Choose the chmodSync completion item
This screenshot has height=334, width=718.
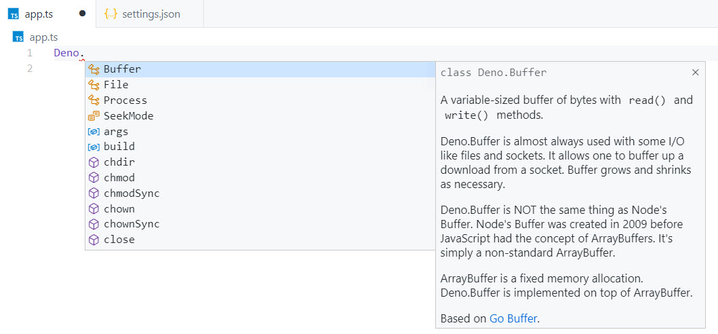[x=132, y=193]
